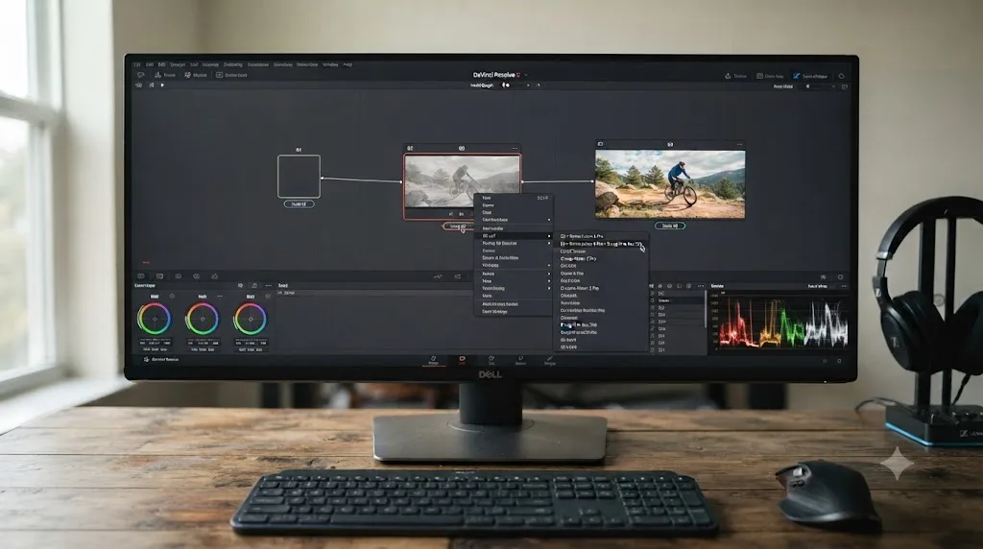Open the first item in the top menu bar
Viewport: 983px width, 549px height.
pyautogui.click(x=136, y=64)
